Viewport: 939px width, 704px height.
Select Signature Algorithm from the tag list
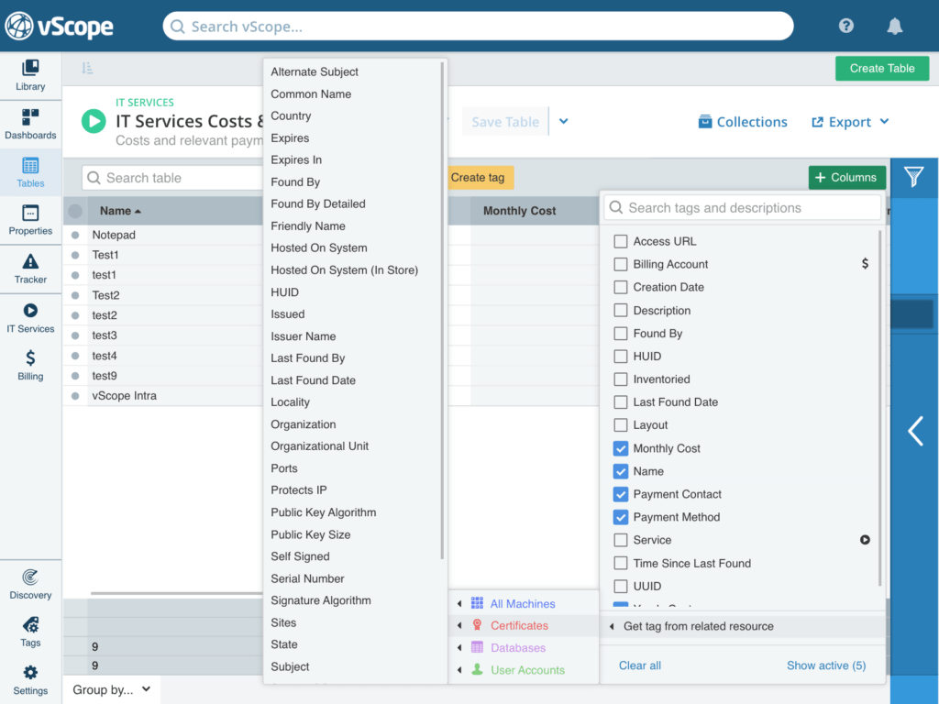tap(320, 600)
